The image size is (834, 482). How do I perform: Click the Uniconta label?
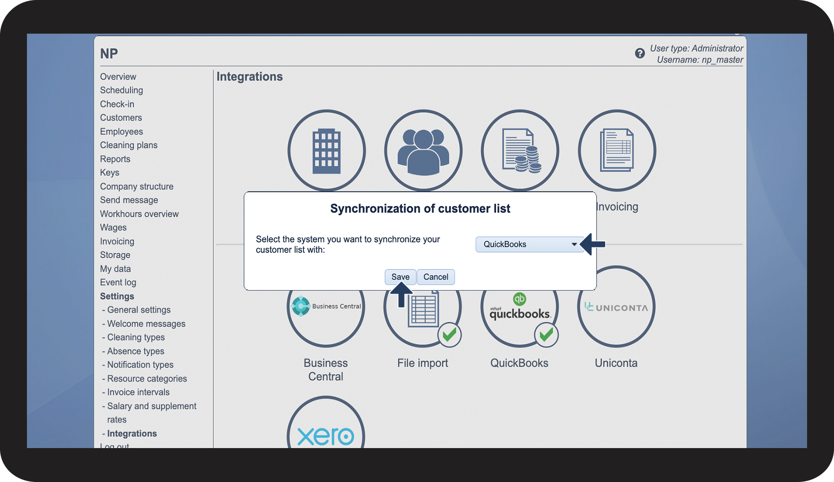click(616, 363)
